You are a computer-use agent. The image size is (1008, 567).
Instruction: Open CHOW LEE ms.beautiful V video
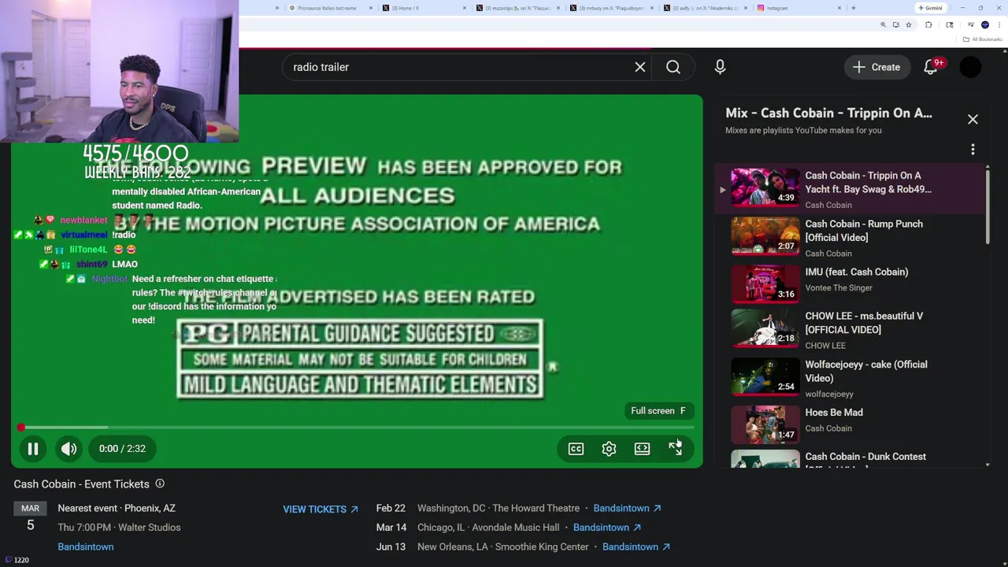tap(850, 329)
